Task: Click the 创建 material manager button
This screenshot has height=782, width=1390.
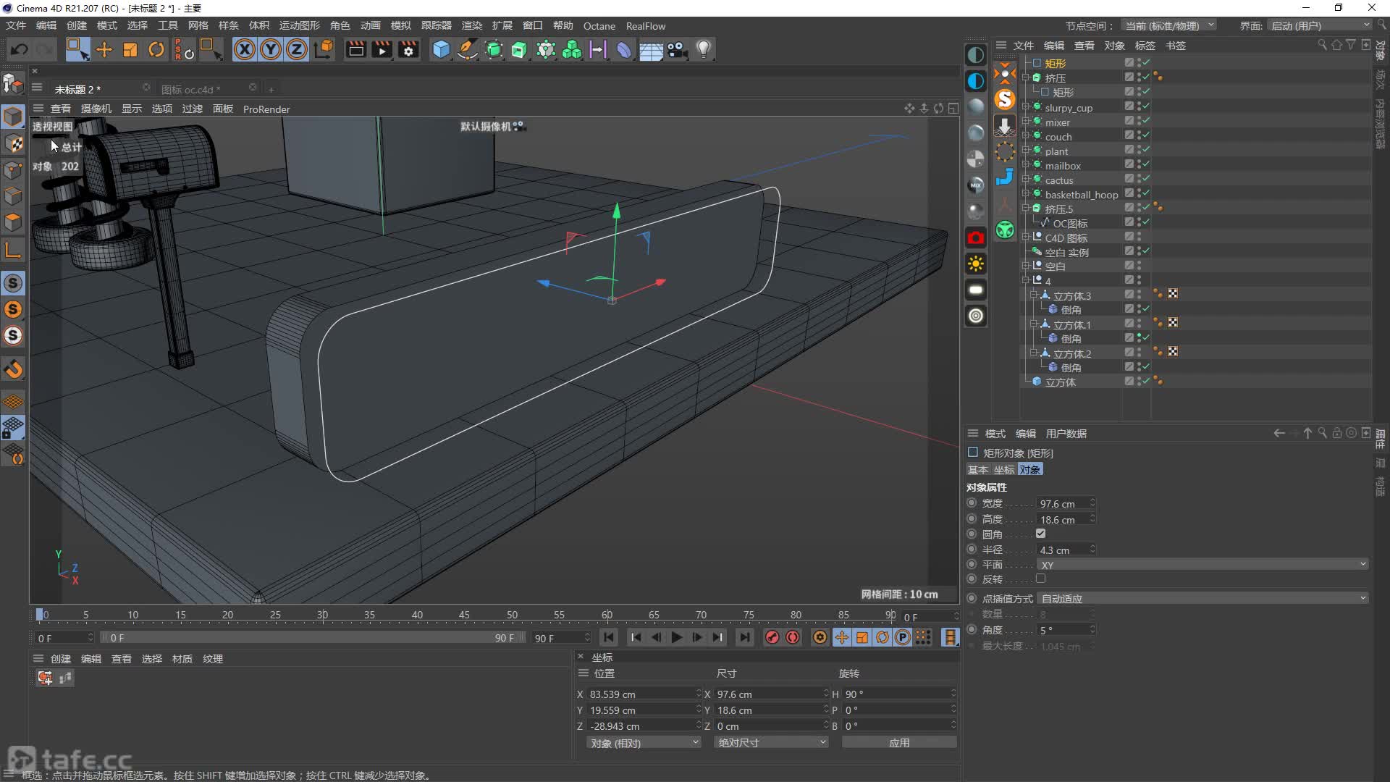Action: 61,659
